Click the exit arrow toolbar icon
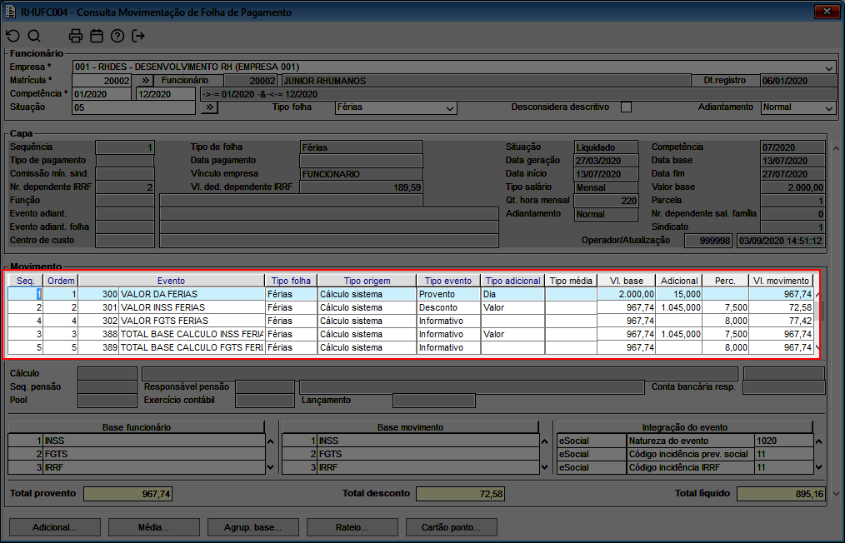This screenshot has width=845, height=543. (138, 36)
